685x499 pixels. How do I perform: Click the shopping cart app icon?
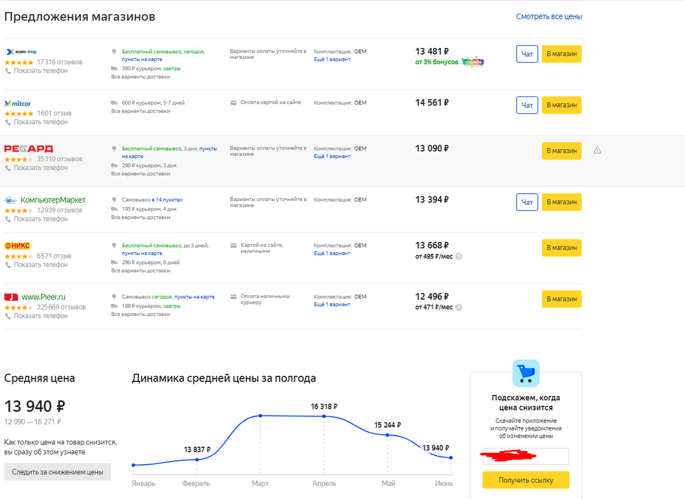pyautogui.click(x=526, y=373)
